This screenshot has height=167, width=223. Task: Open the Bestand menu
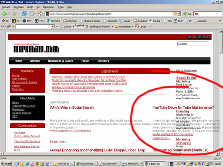coord(6,7)
